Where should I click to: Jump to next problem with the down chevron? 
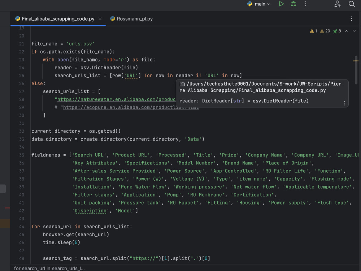(x=354, y=31)
